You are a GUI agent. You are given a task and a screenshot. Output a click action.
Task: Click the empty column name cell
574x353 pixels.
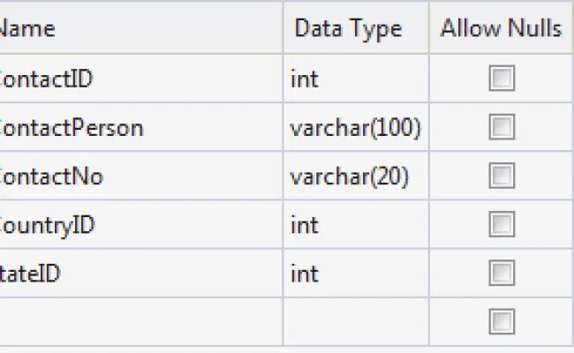[141, 321]
